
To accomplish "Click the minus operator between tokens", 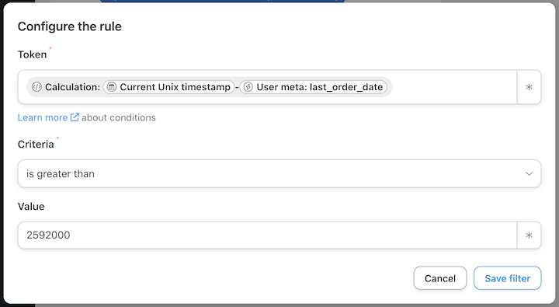I will 237,87.
